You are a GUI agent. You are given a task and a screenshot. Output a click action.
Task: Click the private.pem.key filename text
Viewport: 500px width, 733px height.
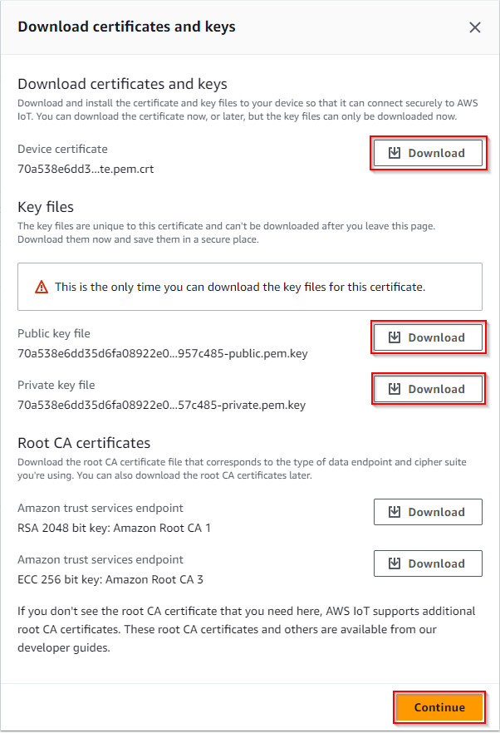(161, 405)
